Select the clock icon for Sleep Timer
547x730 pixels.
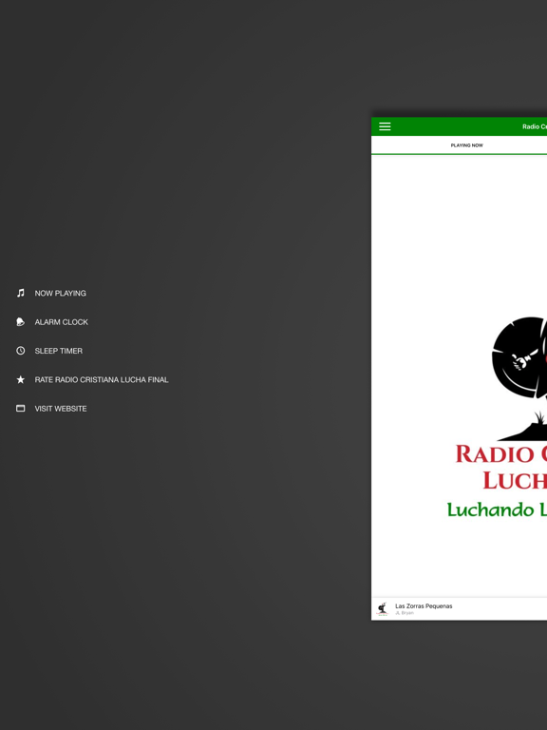coord(21,351)
